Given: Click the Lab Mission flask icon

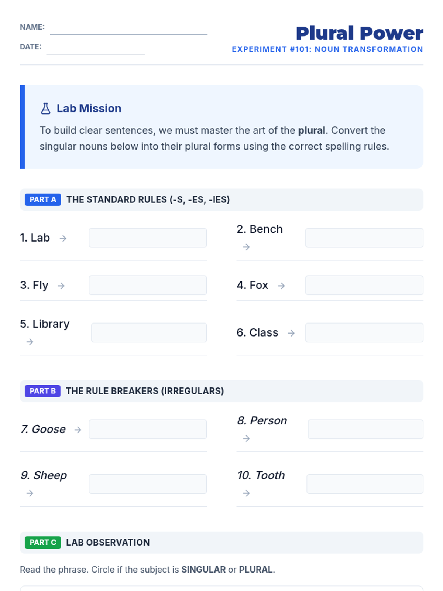Looking at the screenshot, I should 45,109.
